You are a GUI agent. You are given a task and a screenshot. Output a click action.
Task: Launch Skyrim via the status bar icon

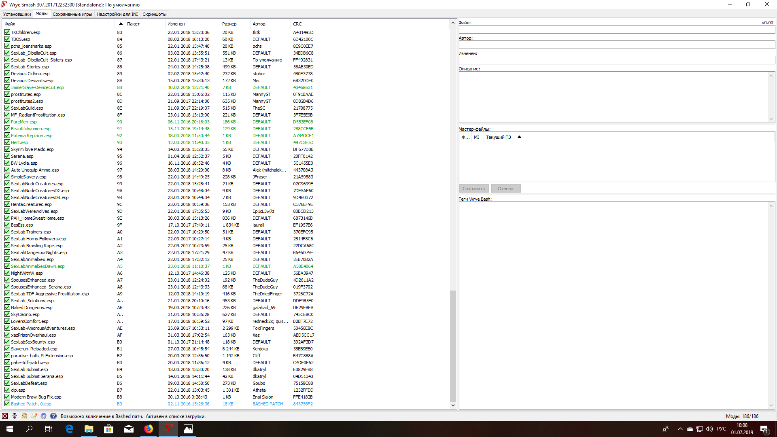(x=15, y=416)
